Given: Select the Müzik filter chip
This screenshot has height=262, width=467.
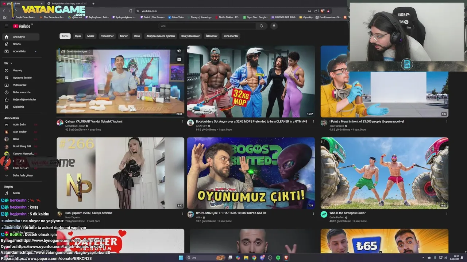Looking at the screenshot, I should click(91, 36).
